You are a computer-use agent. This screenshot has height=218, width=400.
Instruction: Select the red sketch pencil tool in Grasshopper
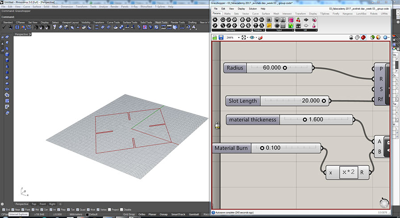click(x=260, y=37)
